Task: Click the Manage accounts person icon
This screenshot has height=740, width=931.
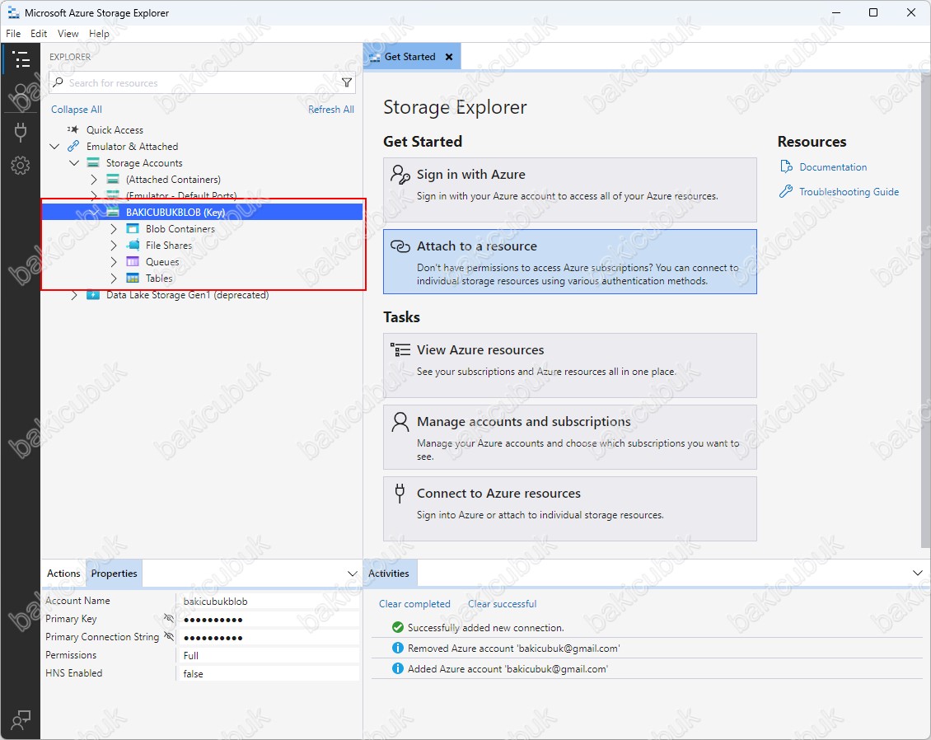Action: tap(400, 422)
